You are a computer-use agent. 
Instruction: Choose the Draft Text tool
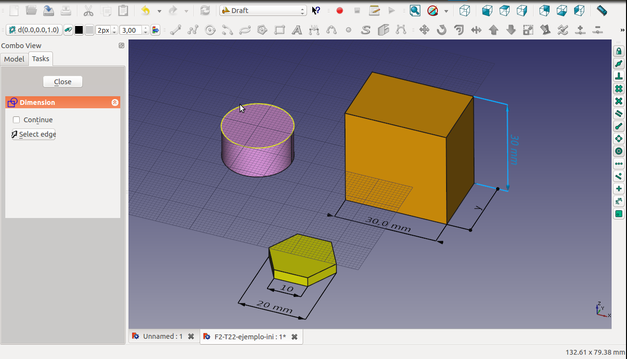click(297, 30)
